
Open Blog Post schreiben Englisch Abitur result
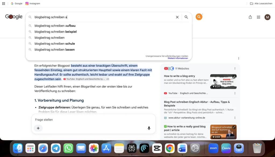click(x=197, y=104)
